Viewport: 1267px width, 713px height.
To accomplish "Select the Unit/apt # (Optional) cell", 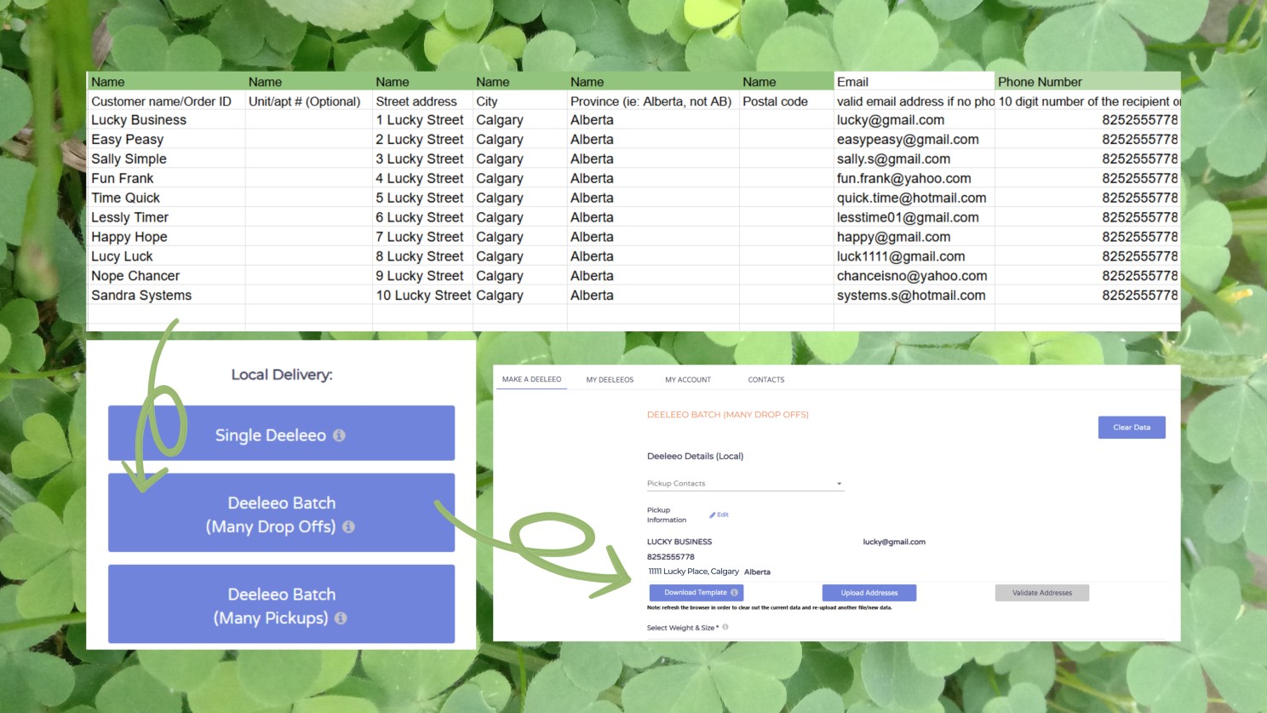I will (x=309, y=101).
